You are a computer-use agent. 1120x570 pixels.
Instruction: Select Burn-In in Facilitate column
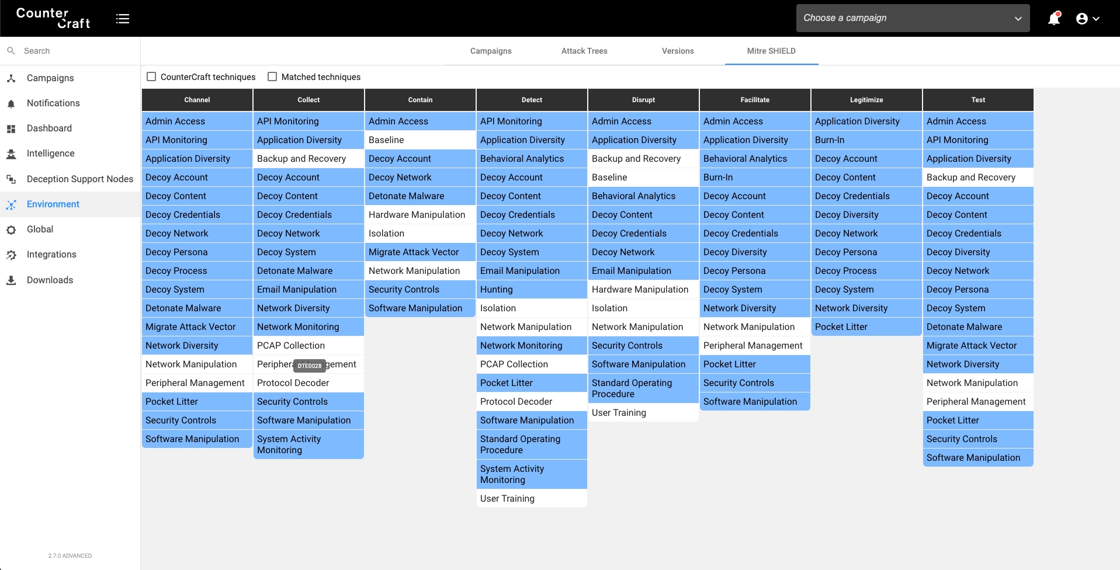tap(755, 178)
